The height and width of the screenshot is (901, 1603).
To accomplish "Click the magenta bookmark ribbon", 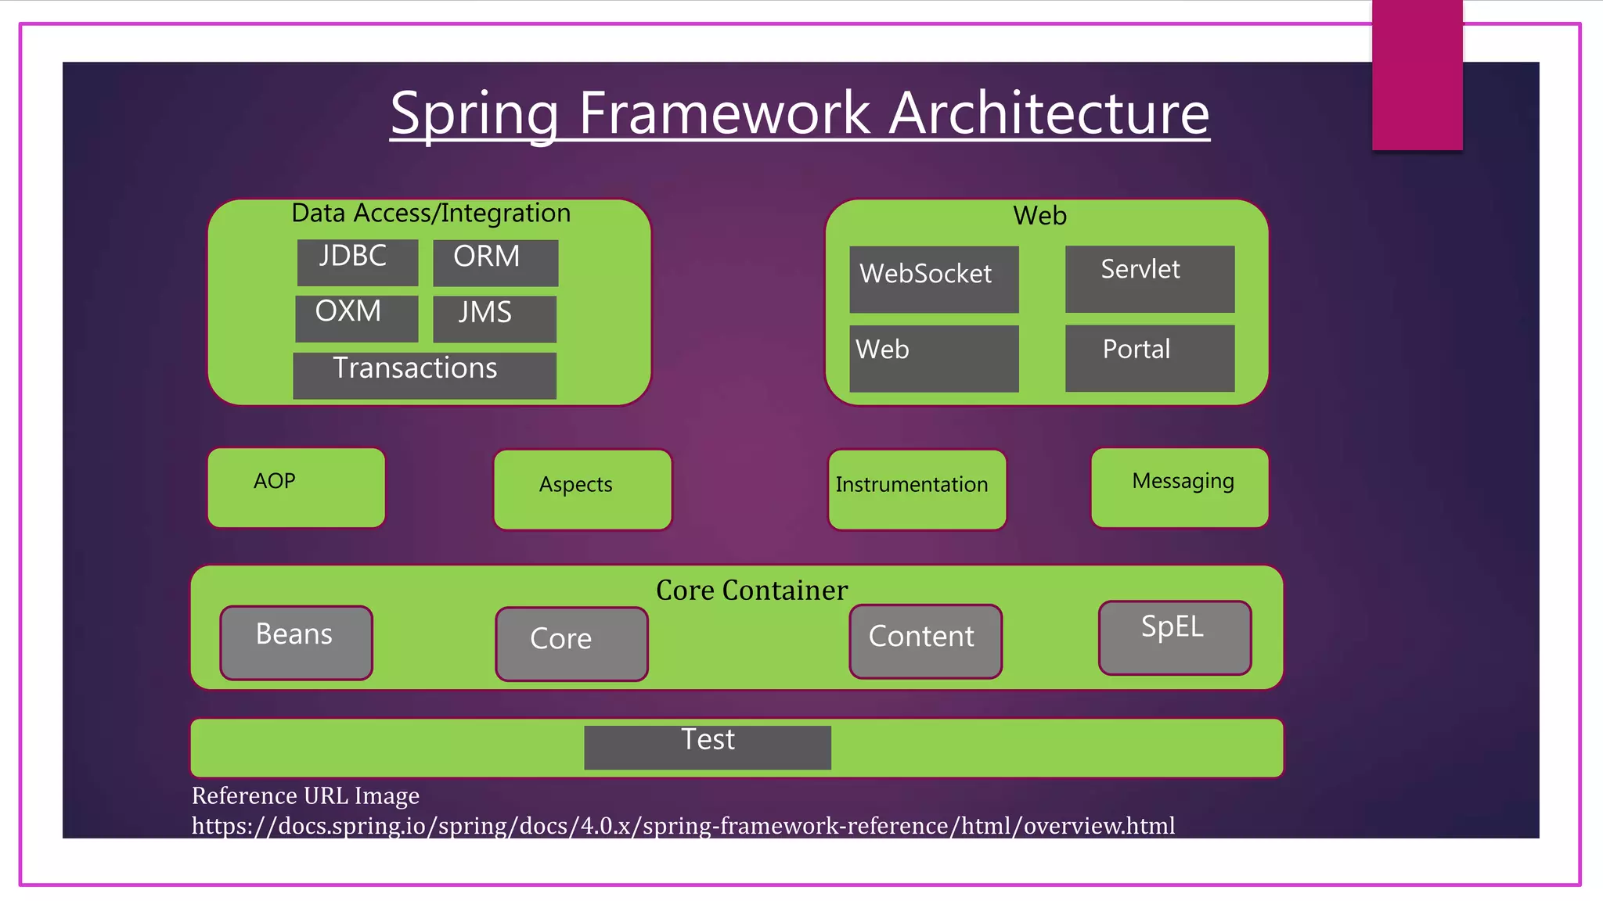I will click(x=1417, y=75).
